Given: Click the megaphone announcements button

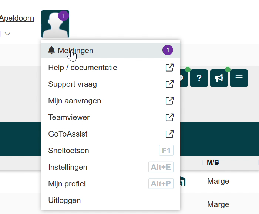Looking at the screenshot, I should (x=219, y=78).
